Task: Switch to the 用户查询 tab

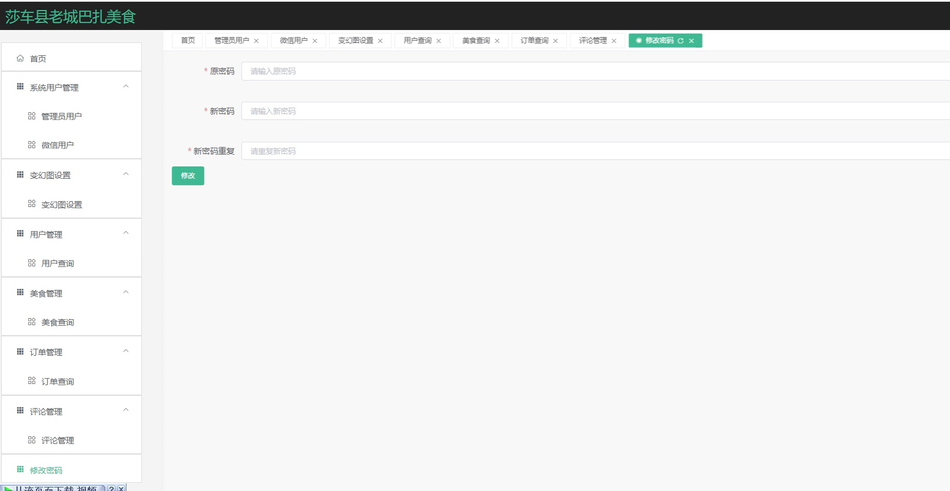Action: tap(417, 41)
